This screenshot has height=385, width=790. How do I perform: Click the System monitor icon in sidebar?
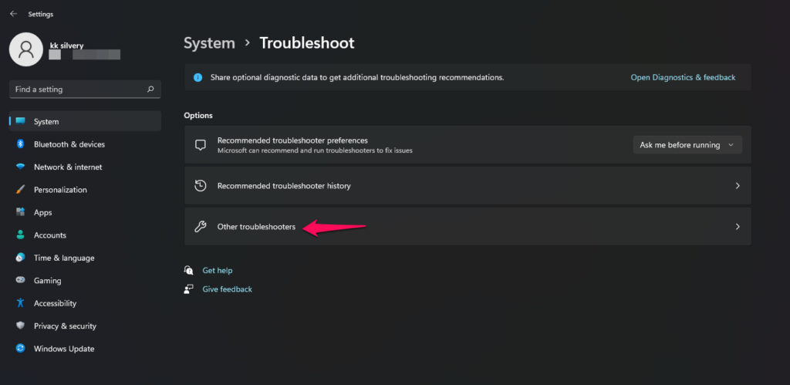20,121
